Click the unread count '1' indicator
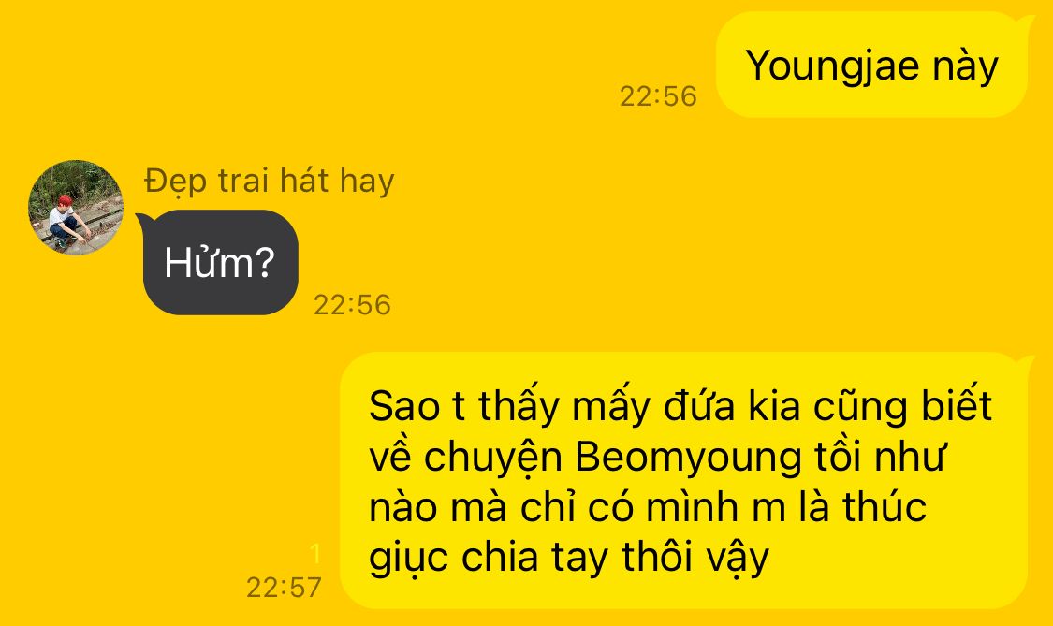The width and height of the screenshot is (1053, 626). click(315, 553)
